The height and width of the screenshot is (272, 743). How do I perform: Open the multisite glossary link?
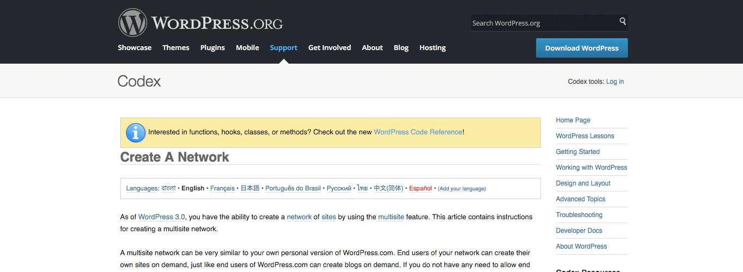click(391, 217)
